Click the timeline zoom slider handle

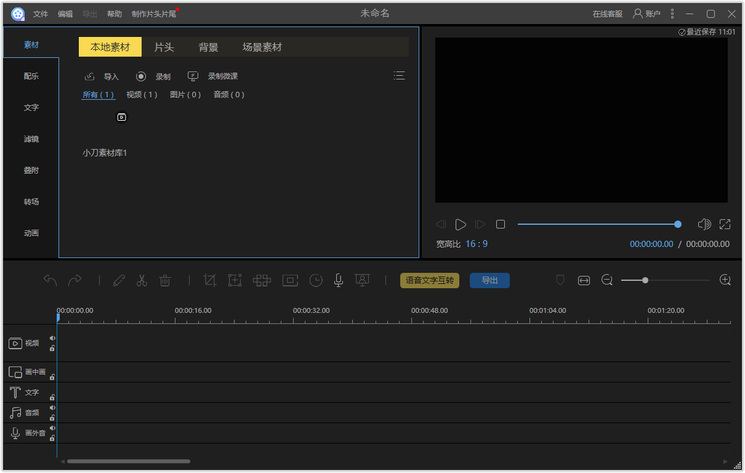click(x=645, y=280)
